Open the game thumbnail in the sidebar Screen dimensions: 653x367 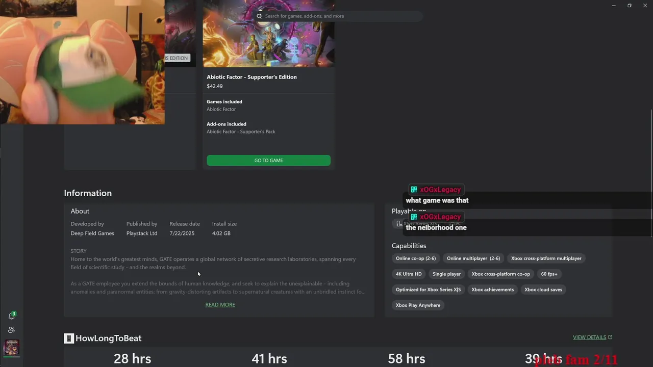click(12, 348)
